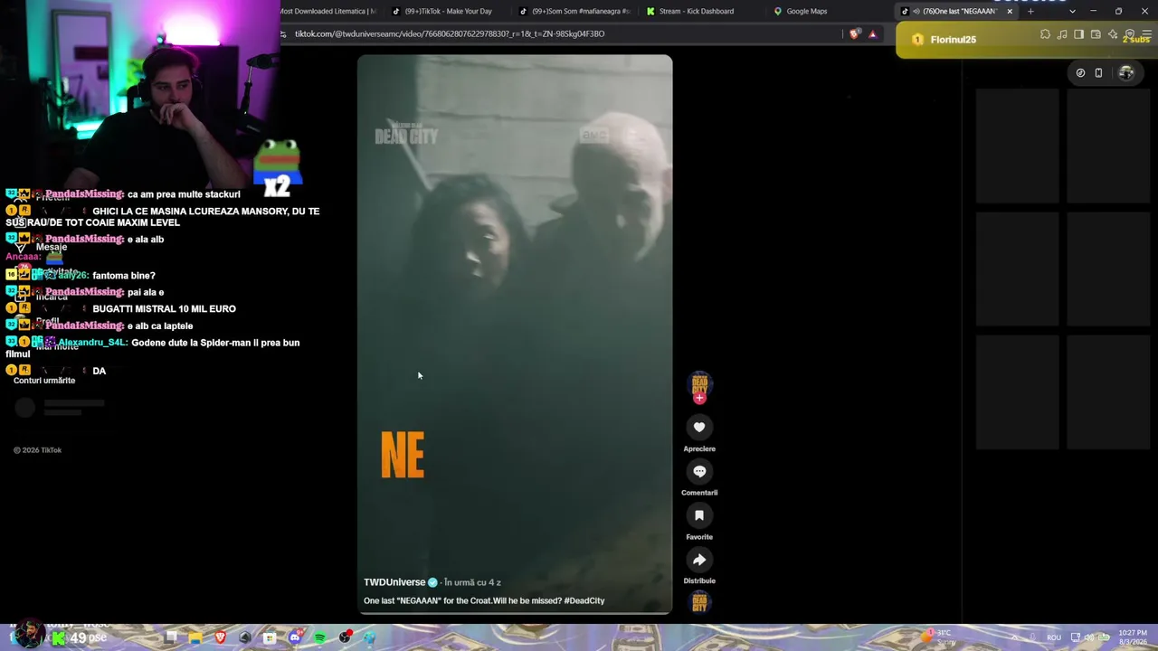Open the Task View taskbar icon
Viewport: 1158px width, 651px height.
click(171, 637)
